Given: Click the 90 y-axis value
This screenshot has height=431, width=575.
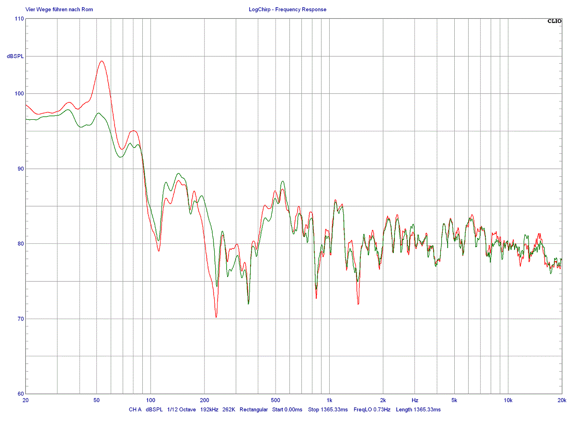Looking at the screenshot, I should click(21, 169).
